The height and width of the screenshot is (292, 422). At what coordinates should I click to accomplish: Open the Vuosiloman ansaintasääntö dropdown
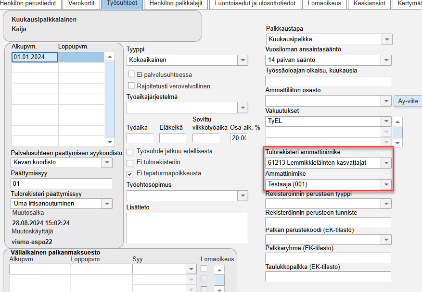click(387, 60)
